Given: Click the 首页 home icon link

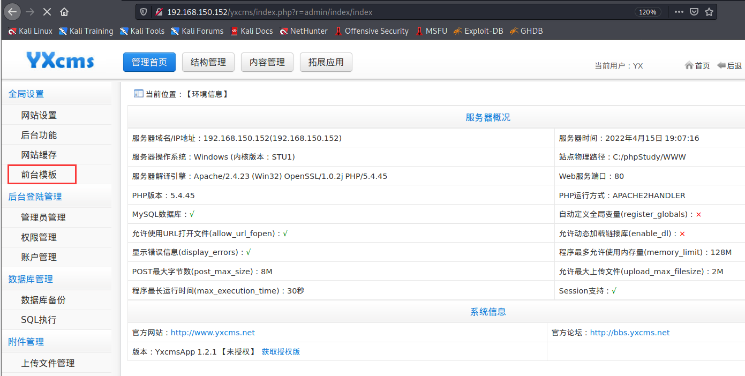Looking at the screenshot, I should pyautogui.click(x=697, y=65).
